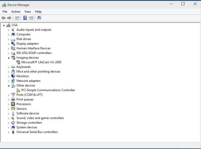Expand the Monitors node arrow
The width and height of the screenshot is (201, 149).
click(x=9, y=77)
